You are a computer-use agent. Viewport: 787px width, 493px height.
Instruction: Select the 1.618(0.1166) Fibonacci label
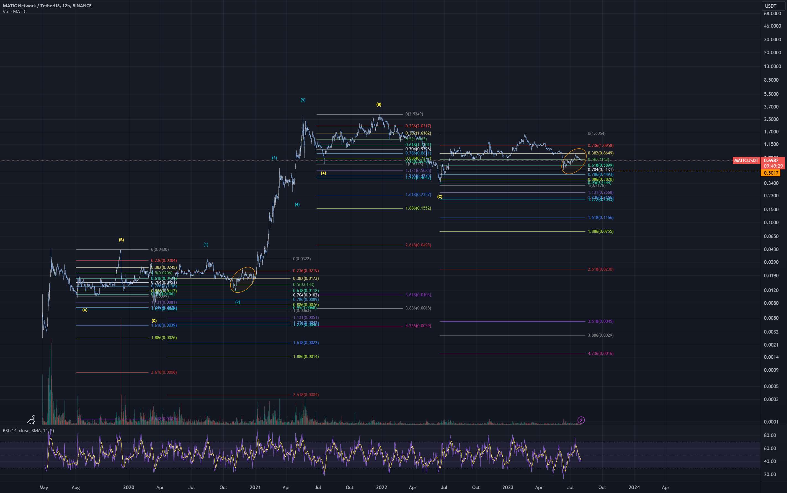600,218
